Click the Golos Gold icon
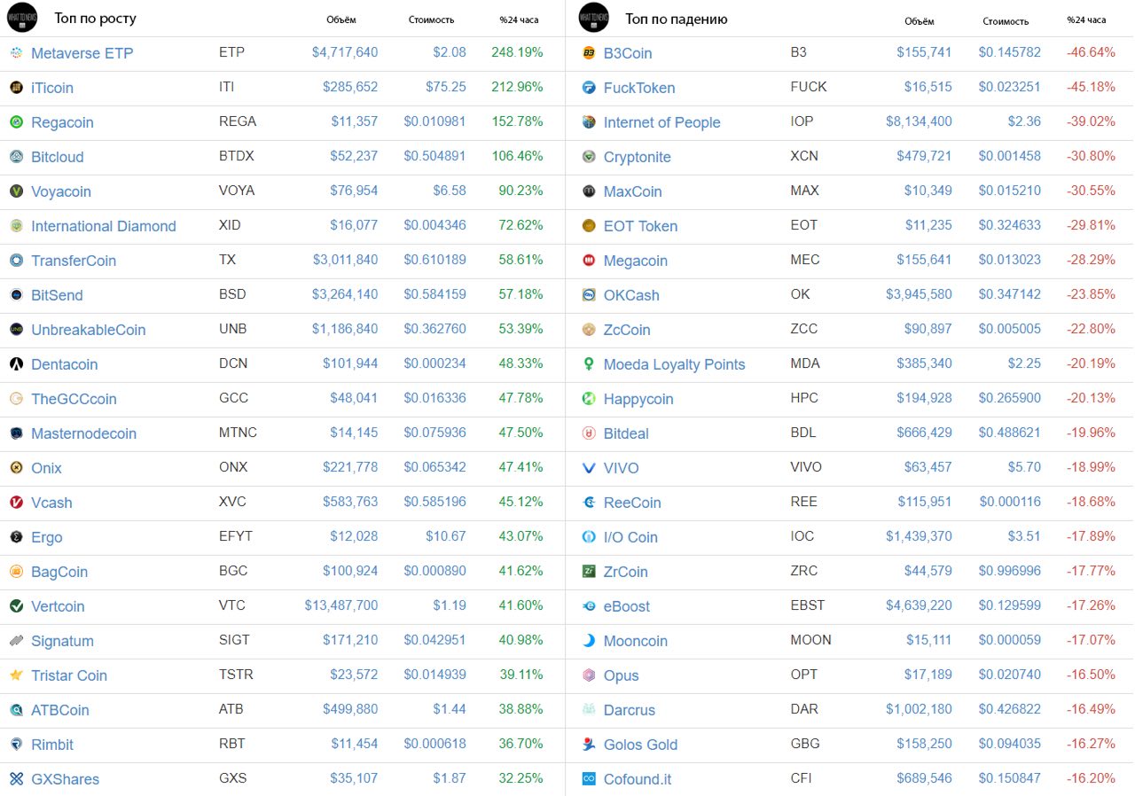Image resolution: width=1135 pixels, height=796 pixels. tap(589, 745)
